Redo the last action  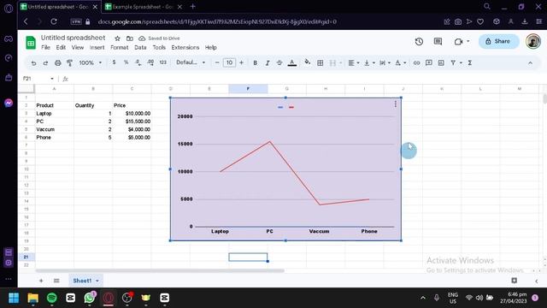pyautogui.click(x=45, y=62)
